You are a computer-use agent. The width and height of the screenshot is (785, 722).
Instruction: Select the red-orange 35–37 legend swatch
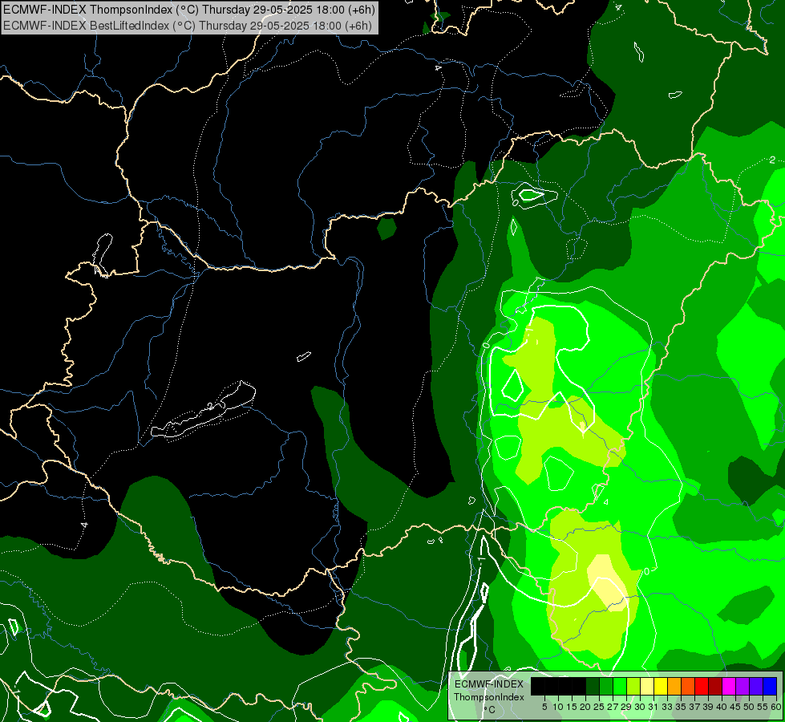pyautogui.click(x=688, y=686)
